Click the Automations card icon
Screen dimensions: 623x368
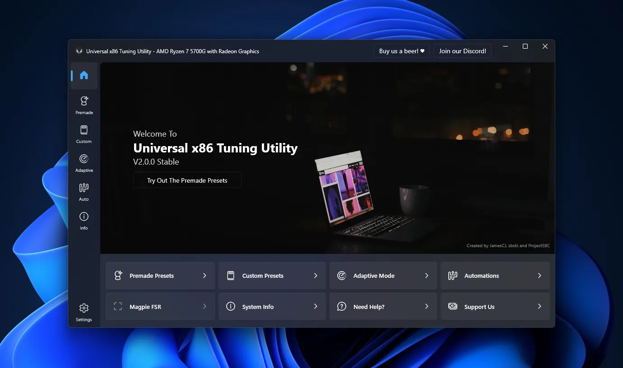453,276
